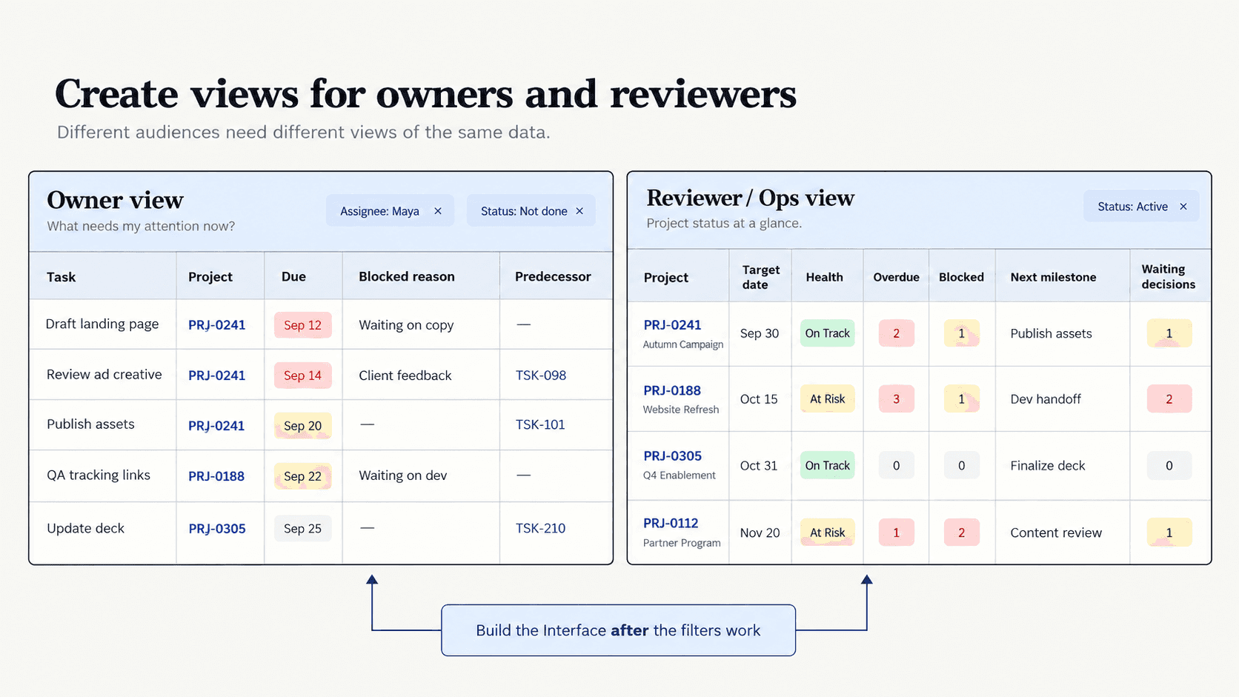Open predecessor TSK-101
Viewport: 1239px width, 697px height.
[x=540, y=424]
